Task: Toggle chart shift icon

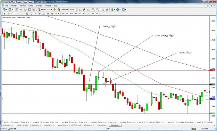Action: pyautogui.click(x=107, y=9)
